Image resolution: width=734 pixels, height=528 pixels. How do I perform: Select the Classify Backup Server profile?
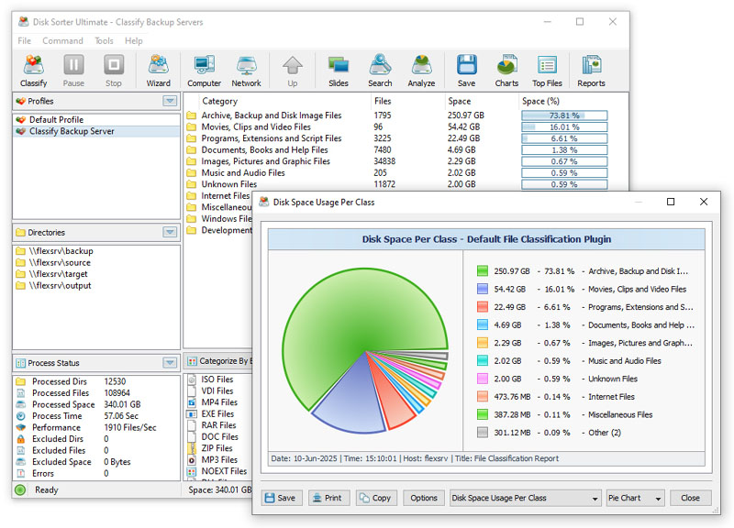click(96, 131)
